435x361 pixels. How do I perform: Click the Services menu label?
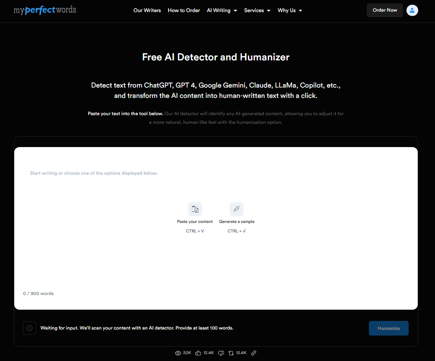coord(254,10)
